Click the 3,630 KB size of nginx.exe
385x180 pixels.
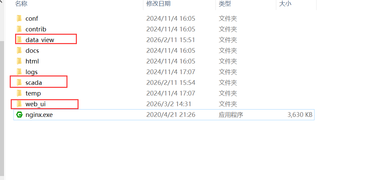click(x=300, y=115)
